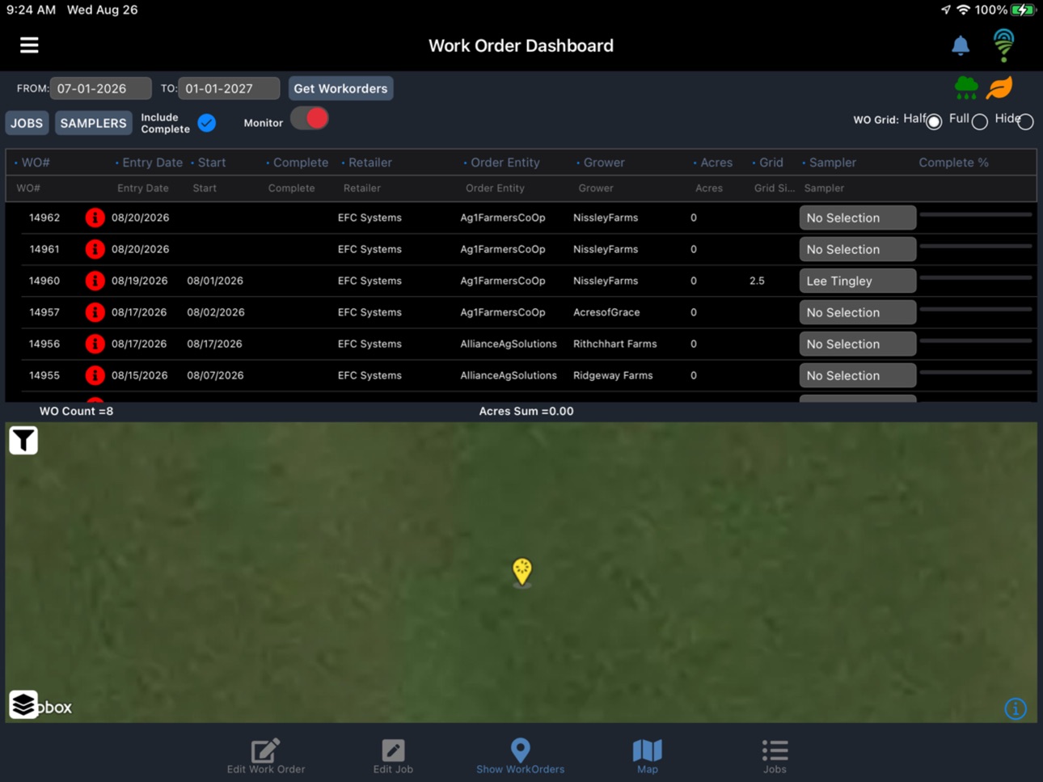Select Half WO Grid radio option
Viewport: 1043px width, 782px height.
pos(934,122)
